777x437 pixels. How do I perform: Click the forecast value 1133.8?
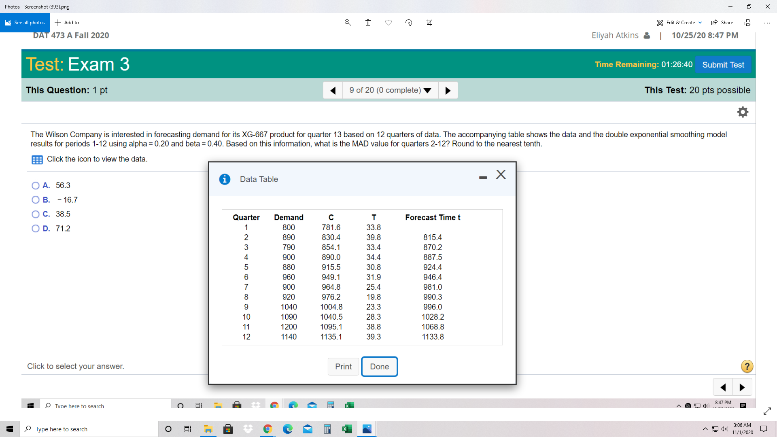(x=433, y=337)
